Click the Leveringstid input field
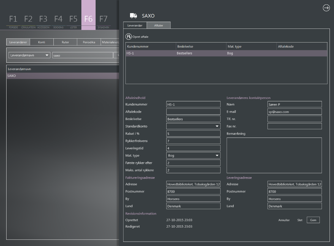334x246 pixels. click(193, 148)
